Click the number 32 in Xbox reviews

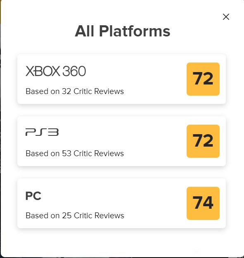66,92
